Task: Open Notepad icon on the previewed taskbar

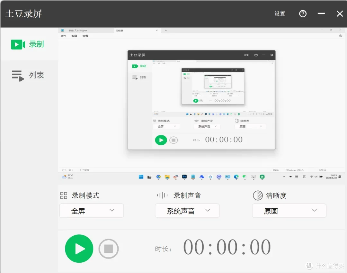Action: (193, 177)
